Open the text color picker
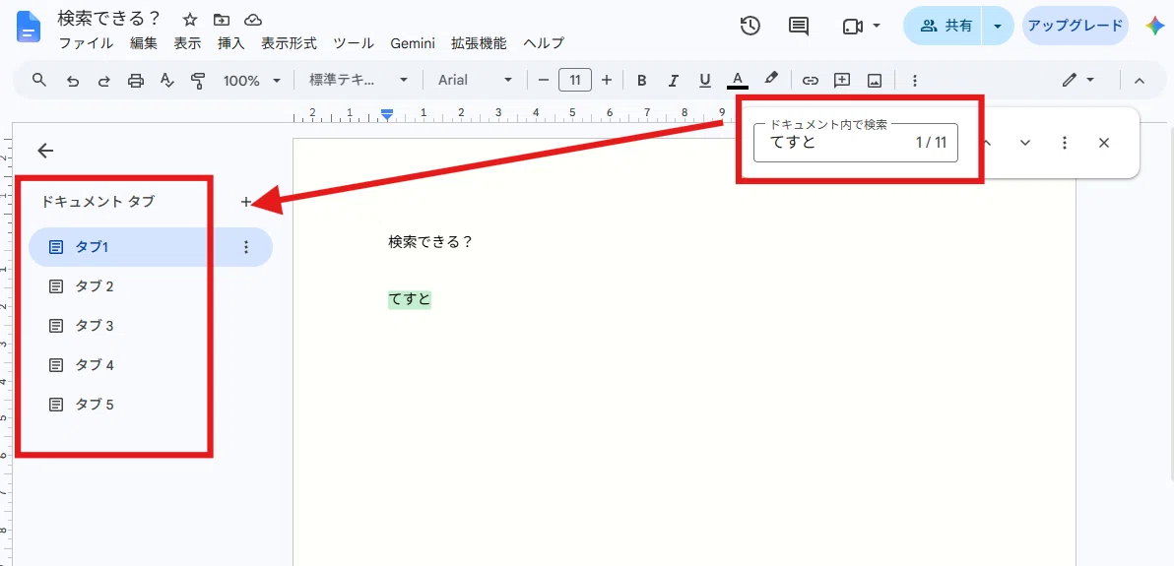This screenshot has height=566, width=1174. pos(738,80)
